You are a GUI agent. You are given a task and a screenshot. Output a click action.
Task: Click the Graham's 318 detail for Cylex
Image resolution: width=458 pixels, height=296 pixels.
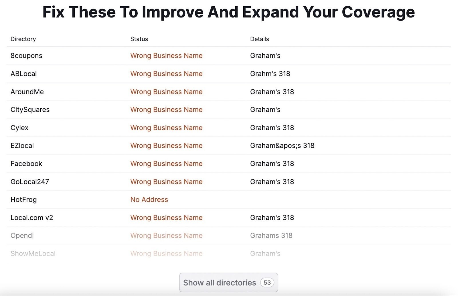(x=272, y=128)
